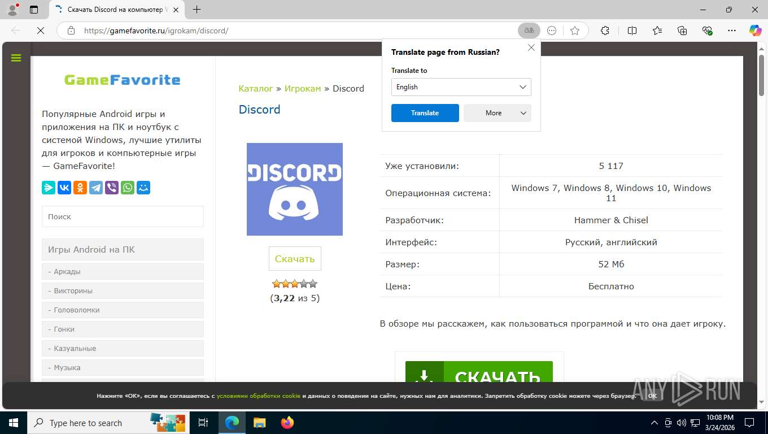The width and height of the screenshot is (768, 434).
Task: Add this page to favorites star
Action: pyautogui.click(x=575, y=31)
